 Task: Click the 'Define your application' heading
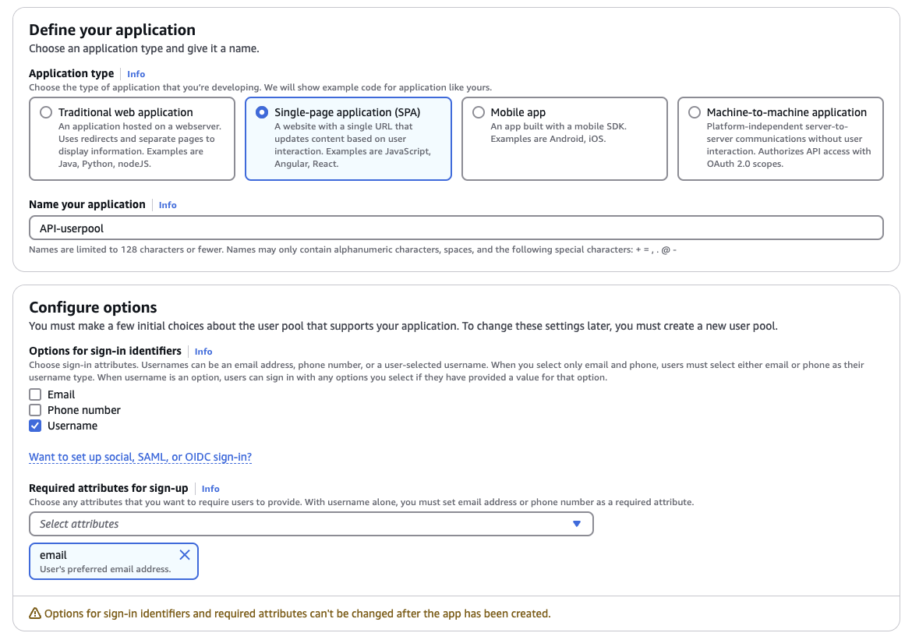click(x=112, y=30)
